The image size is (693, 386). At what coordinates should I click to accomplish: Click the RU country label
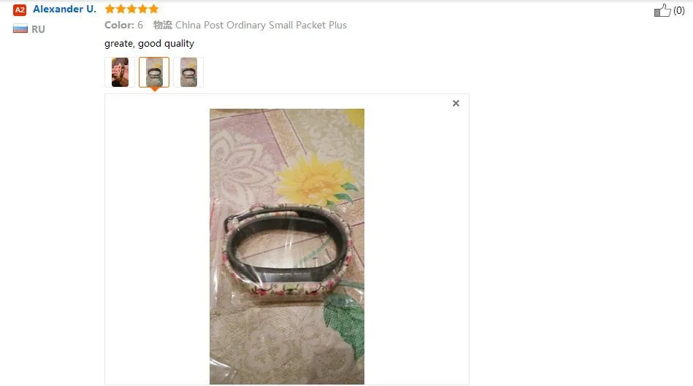pyautogui.click(x=38, y=29)
